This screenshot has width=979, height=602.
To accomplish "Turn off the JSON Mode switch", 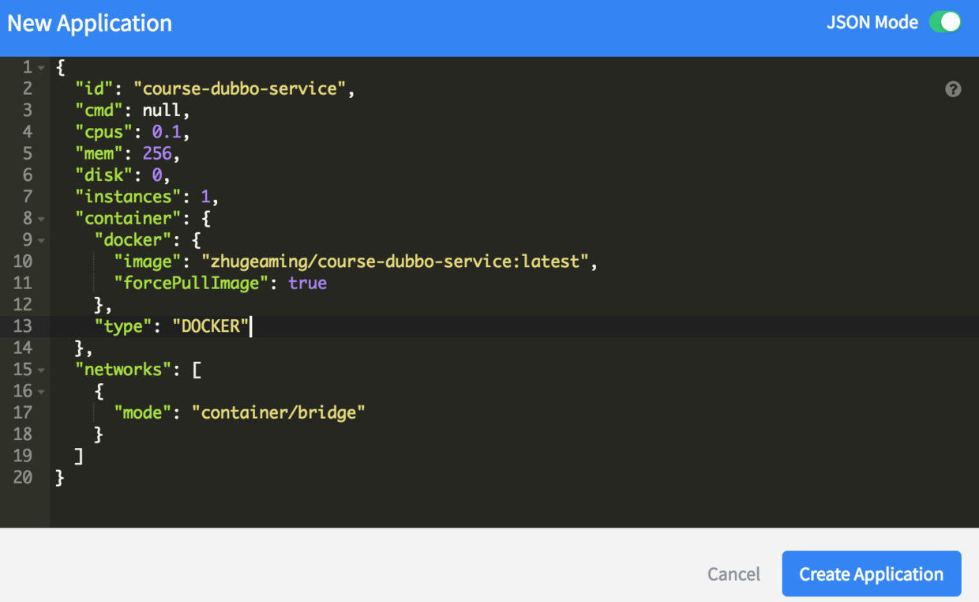I will pos(944,22).
